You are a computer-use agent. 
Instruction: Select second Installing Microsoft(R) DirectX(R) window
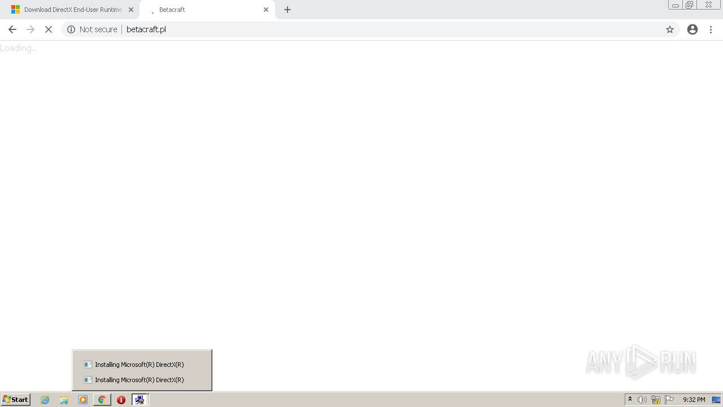[x=142, y=380]
